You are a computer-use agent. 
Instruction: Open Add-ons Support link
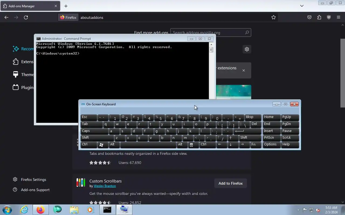tap(31, 190)
